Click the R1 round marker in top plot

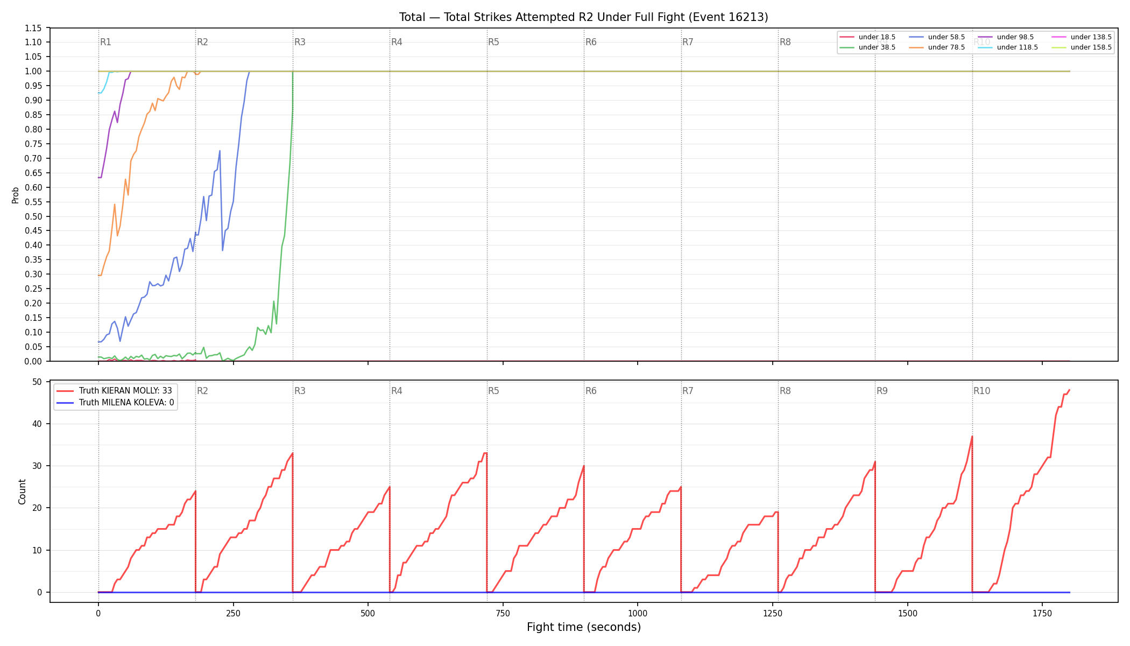tap(105, 42)
